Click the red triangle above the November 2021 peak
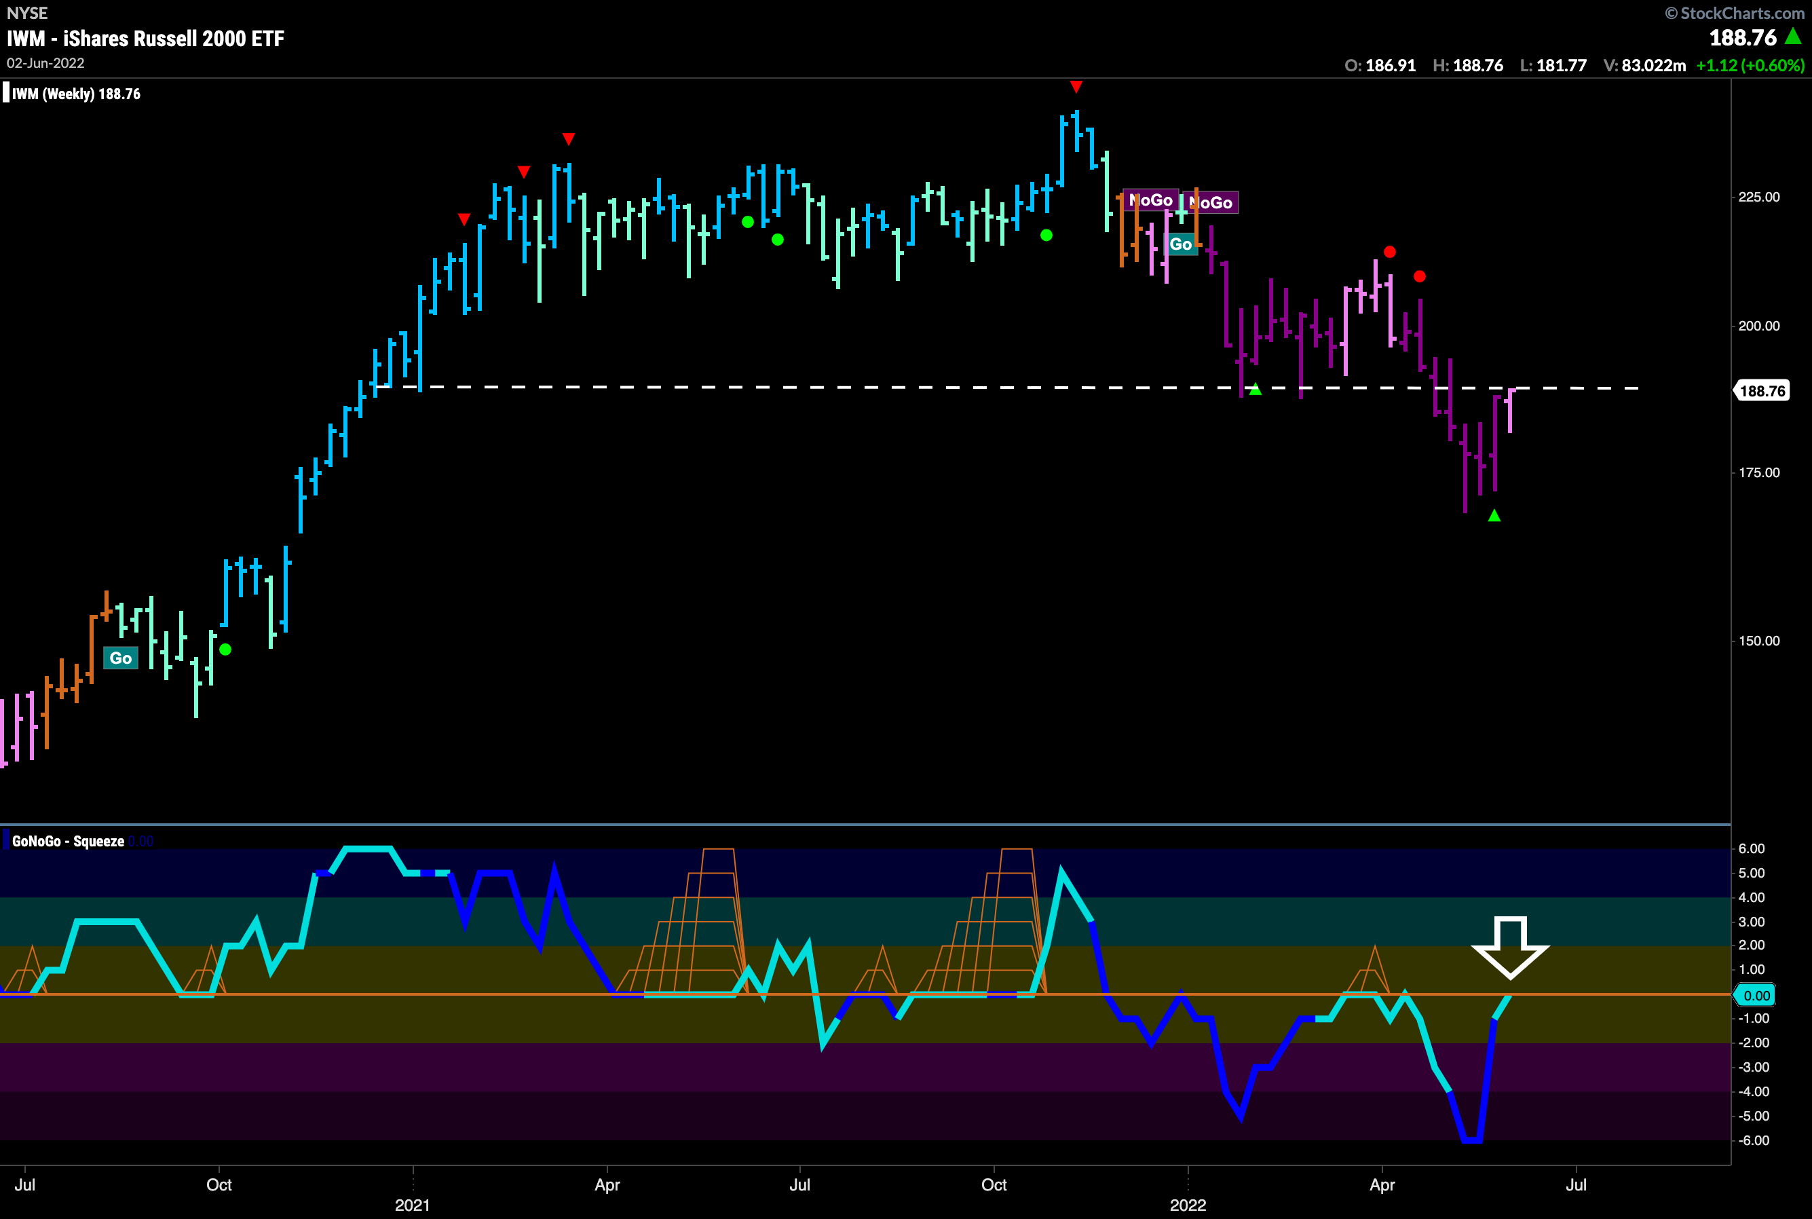The height and width of the screenshot is (1219, 1812). pos(1076,86)
